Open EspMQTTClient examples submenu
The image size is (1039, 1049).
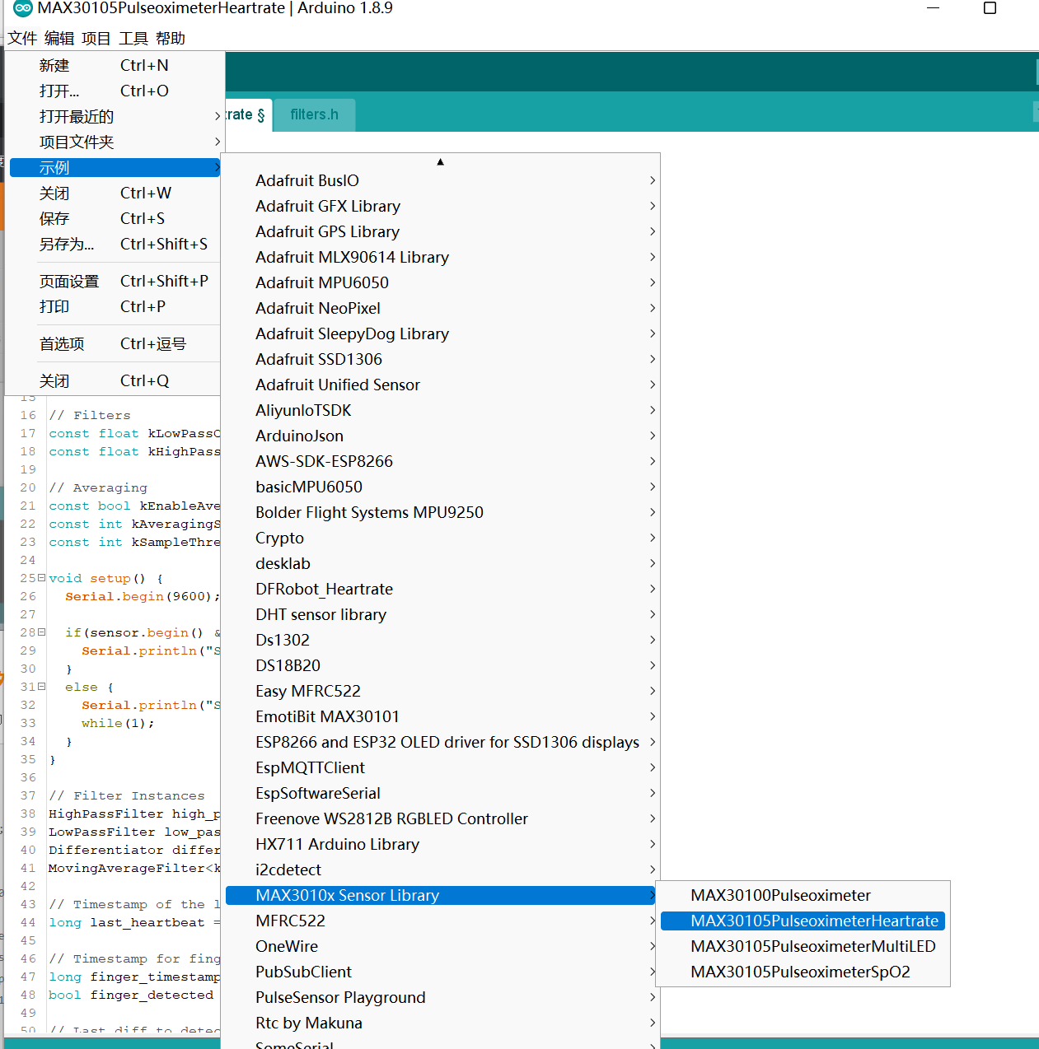tap(441, 767)
